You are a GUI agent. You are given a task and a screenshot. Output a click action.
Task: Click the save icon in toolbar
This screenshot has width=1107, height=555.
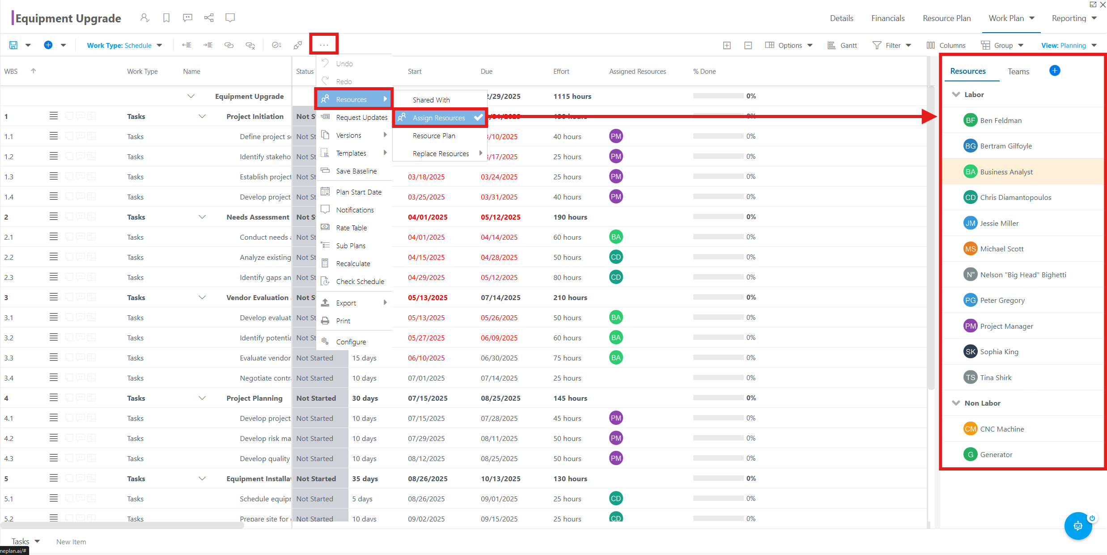coord(13,45)
